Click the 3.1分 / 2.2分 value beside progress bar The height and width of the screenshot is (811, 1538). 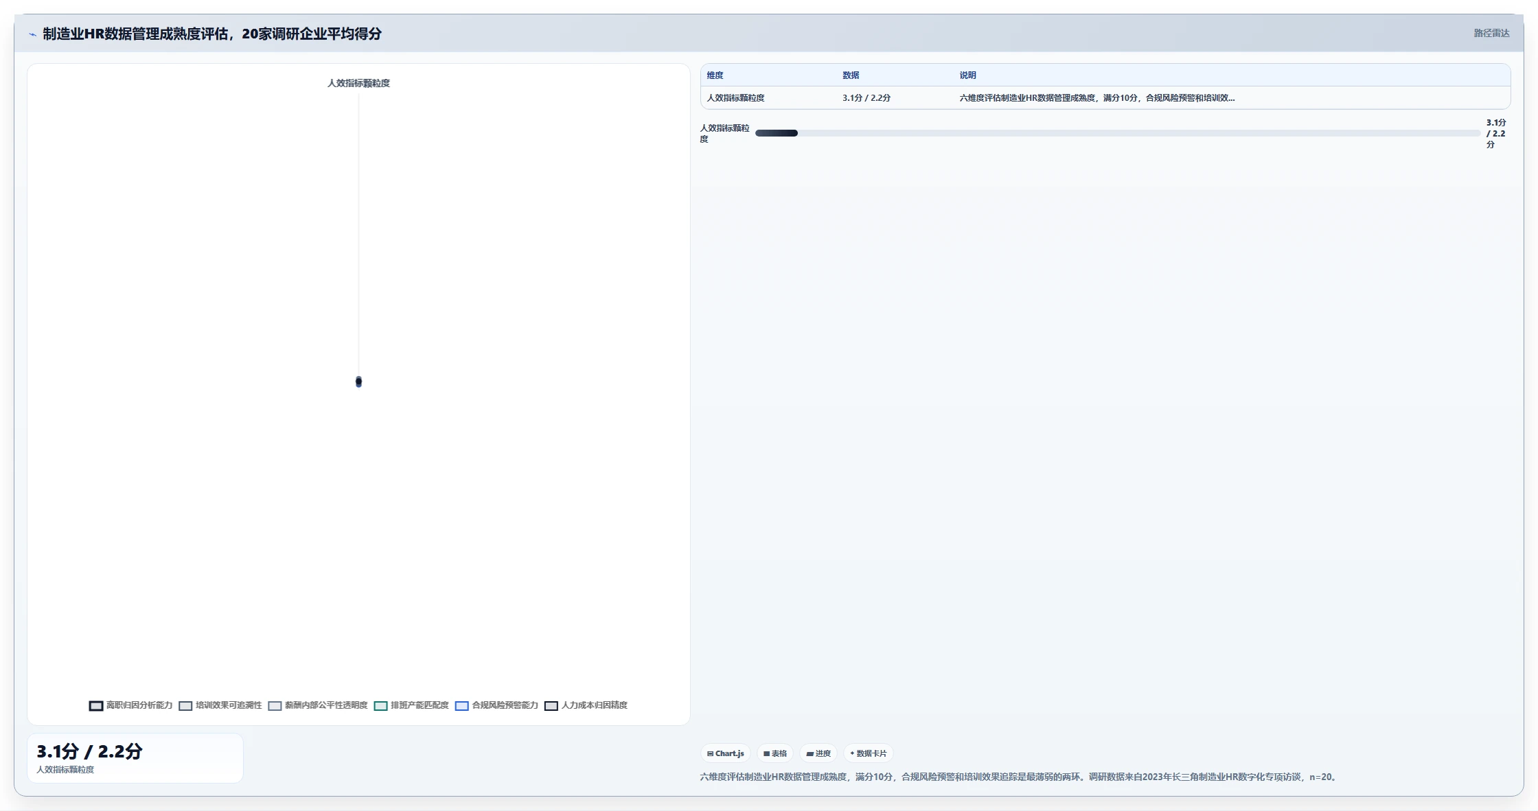pyautogui.click(x=1495, y=134)
